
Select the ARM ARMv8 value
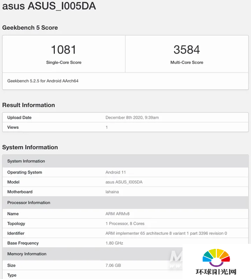point(117,214)
